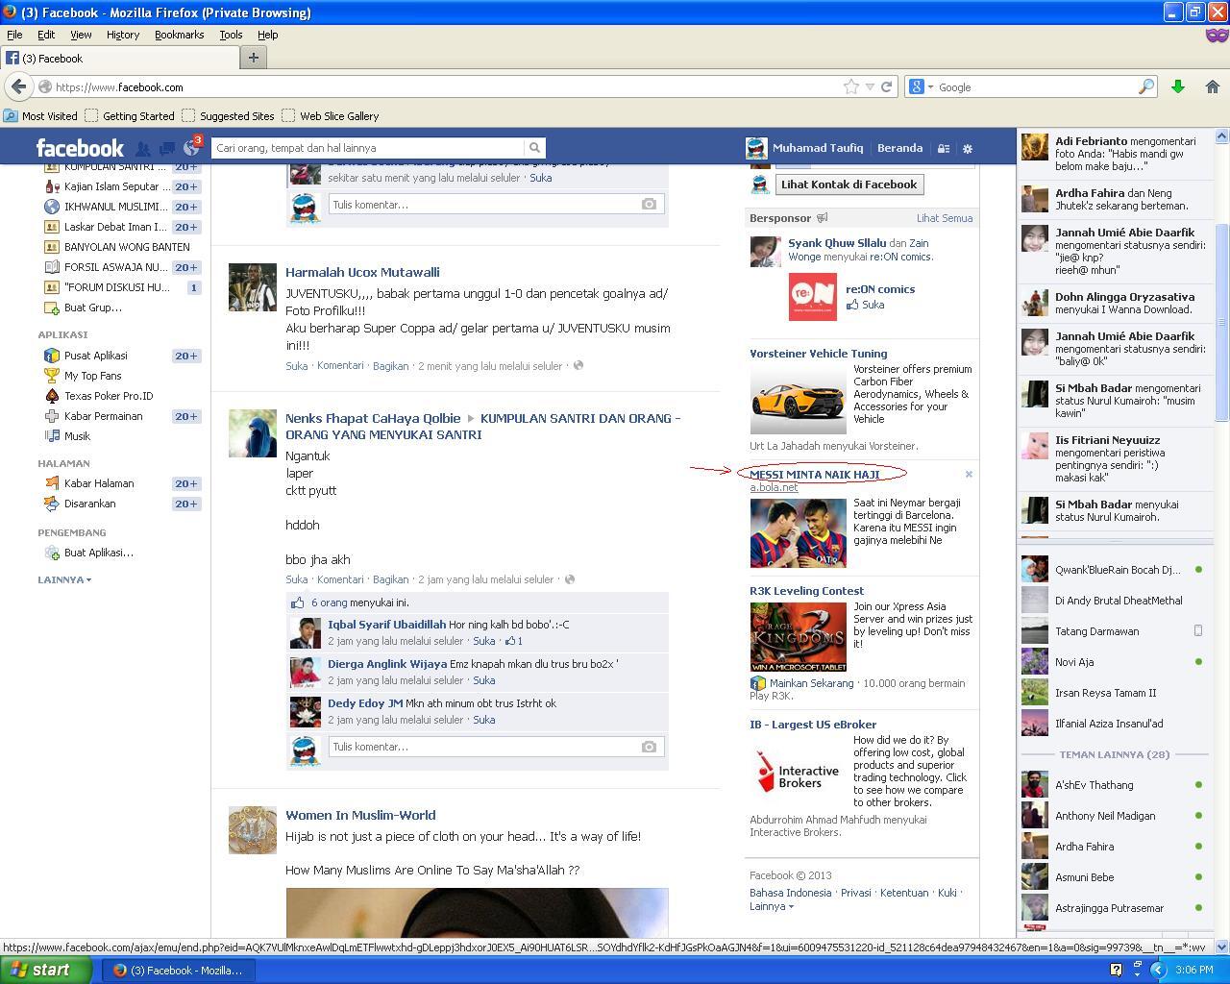
Task: Attach photo in first comment box camera
Action: 649,204
